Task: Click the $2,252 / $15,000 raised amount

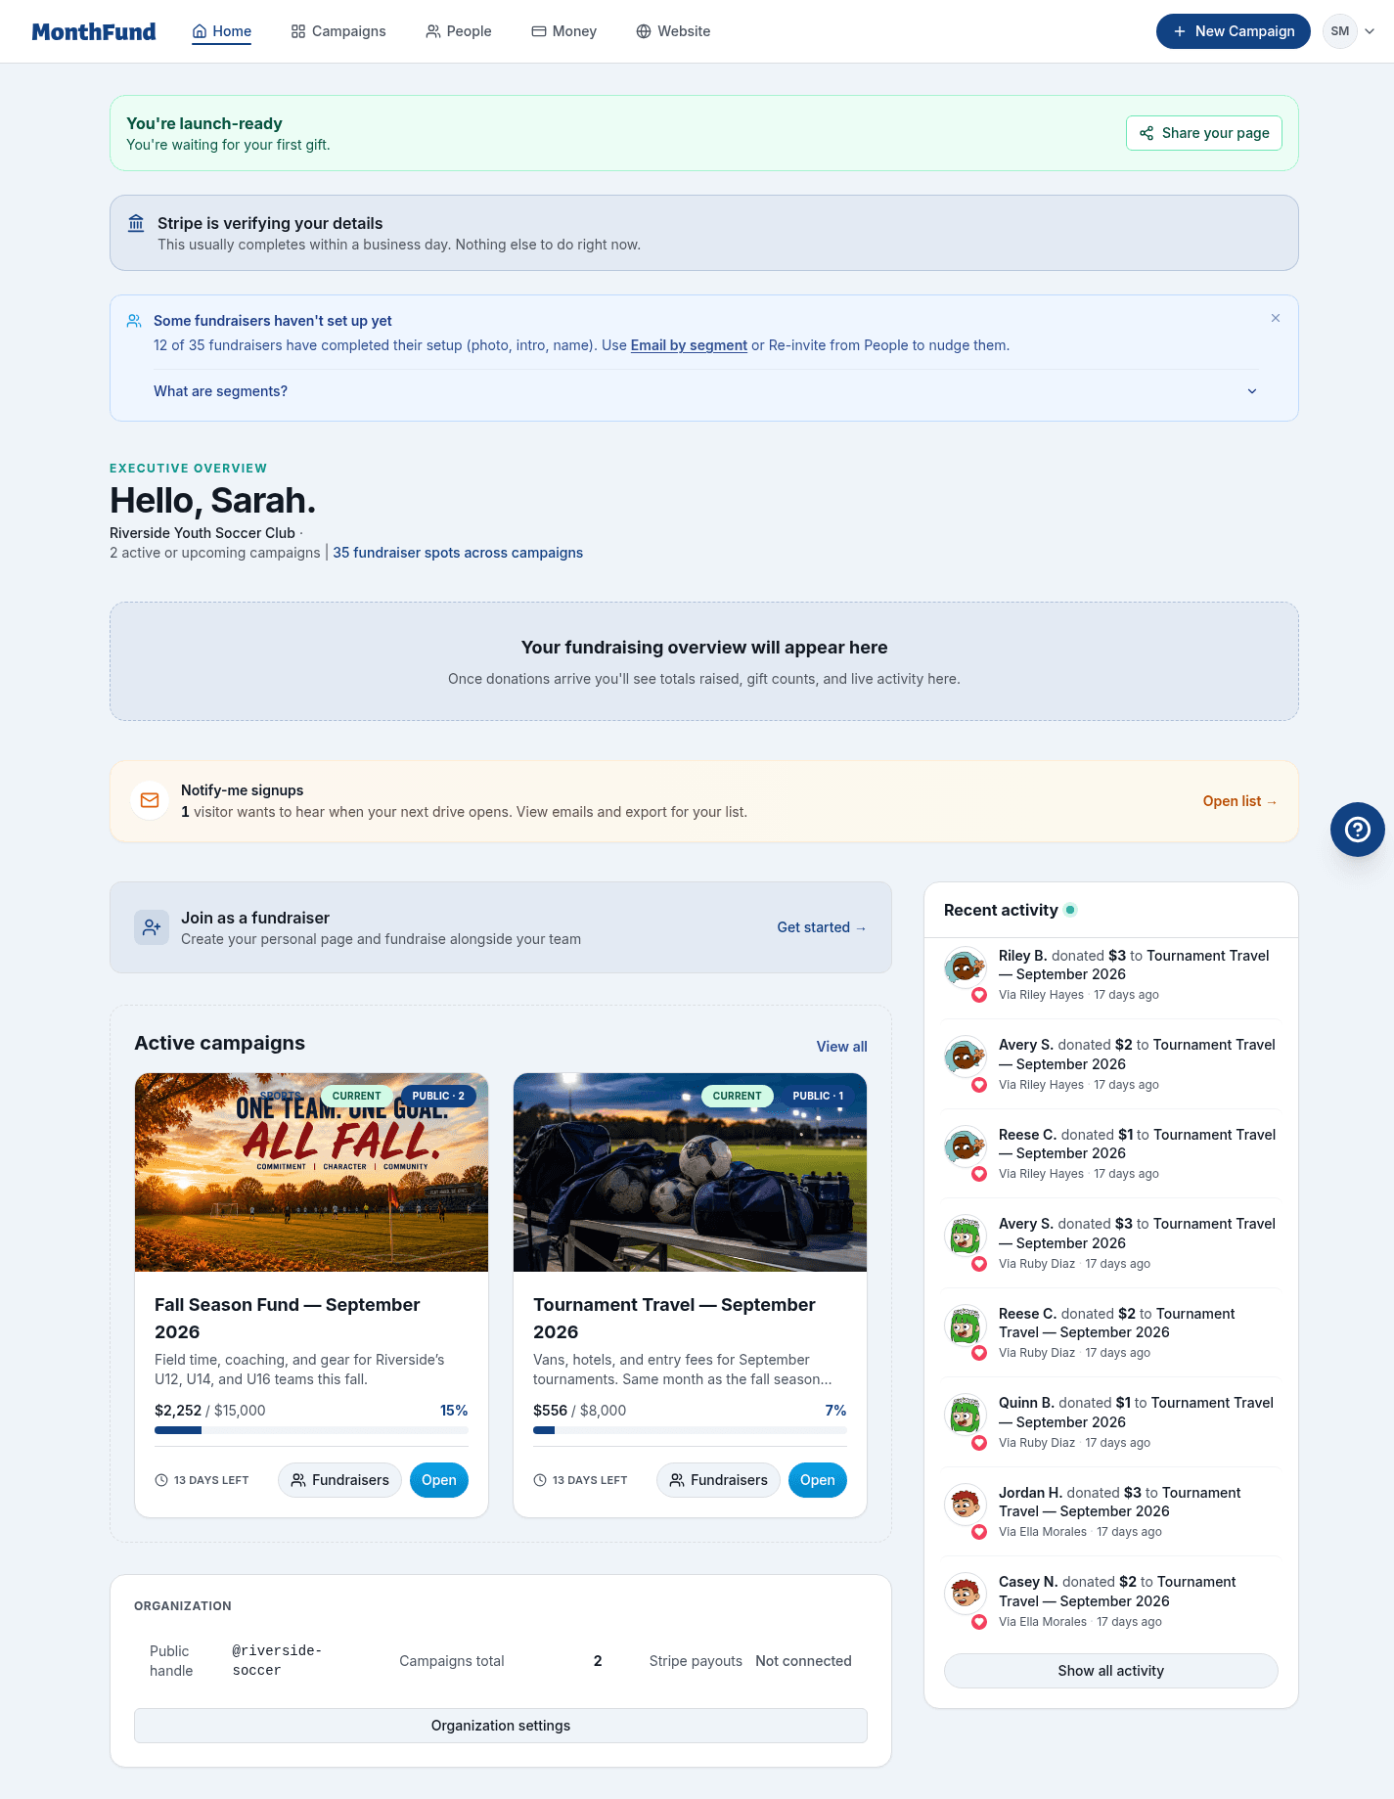Action: 210,1411
